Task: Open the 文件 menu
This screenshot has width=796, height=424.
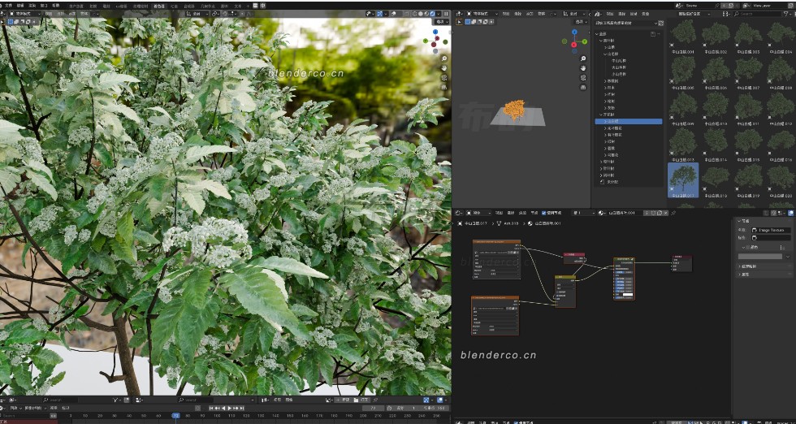Action: click(x=9, y=6)
